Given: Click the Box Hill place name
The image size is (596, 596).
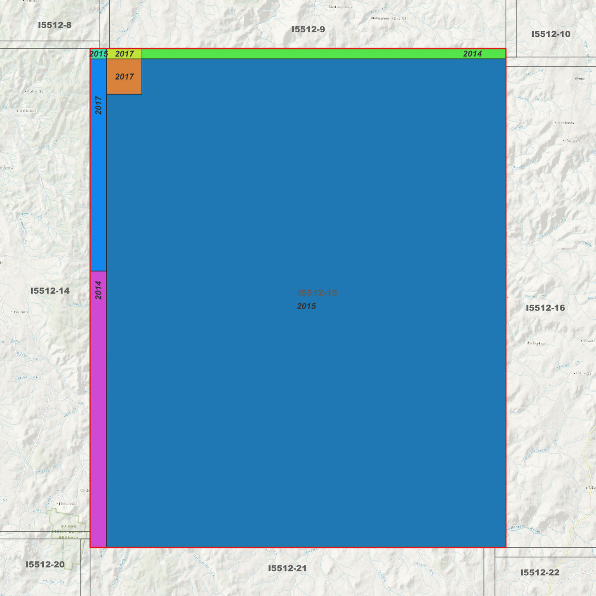Looking at the screenshot, I should [400, 19].
